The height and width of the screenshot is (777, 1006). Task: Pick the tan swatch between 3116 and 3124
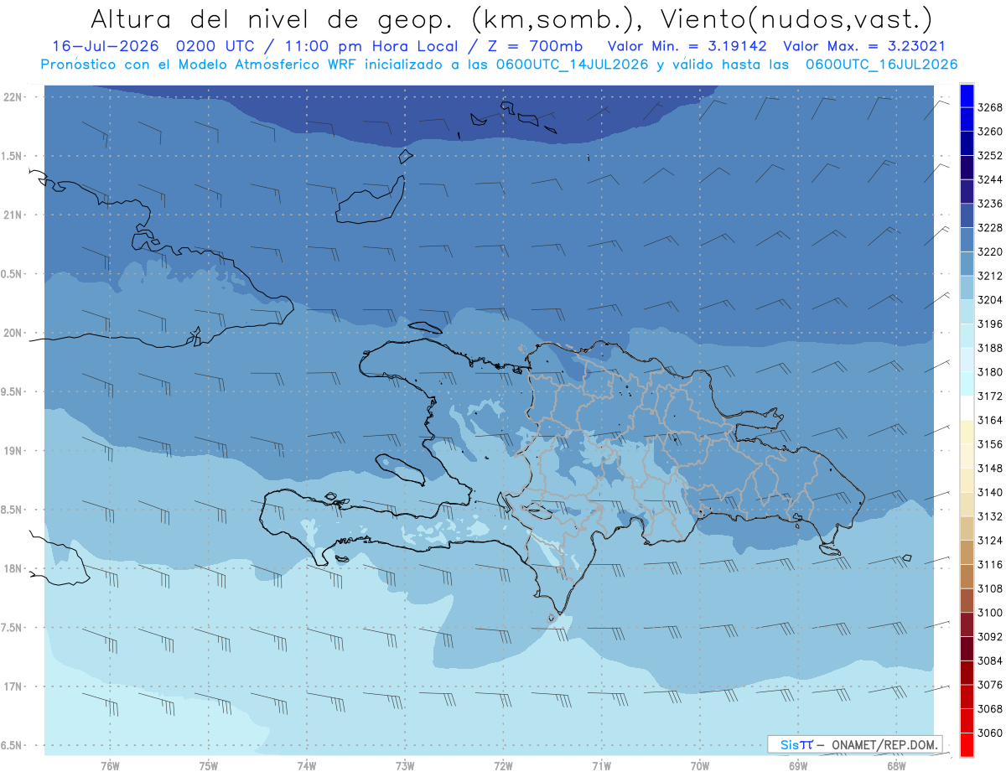tap(966, 552)
